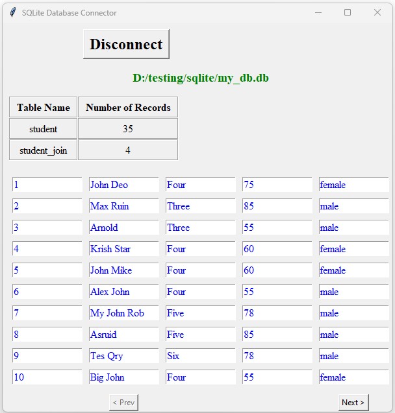This screenshot has width=395, height=413.
Task: Click the name field 'Max Ruin'
Action: point(124,206)
